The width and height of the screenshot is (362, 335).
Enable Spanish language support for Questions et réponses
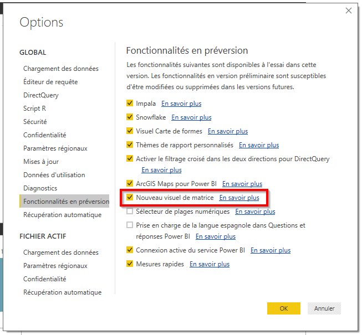130,225
